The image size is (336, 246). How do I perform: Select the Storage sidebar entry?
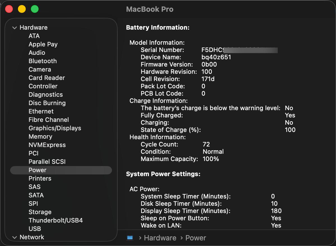pyautogui.click(x=40, y=212)
